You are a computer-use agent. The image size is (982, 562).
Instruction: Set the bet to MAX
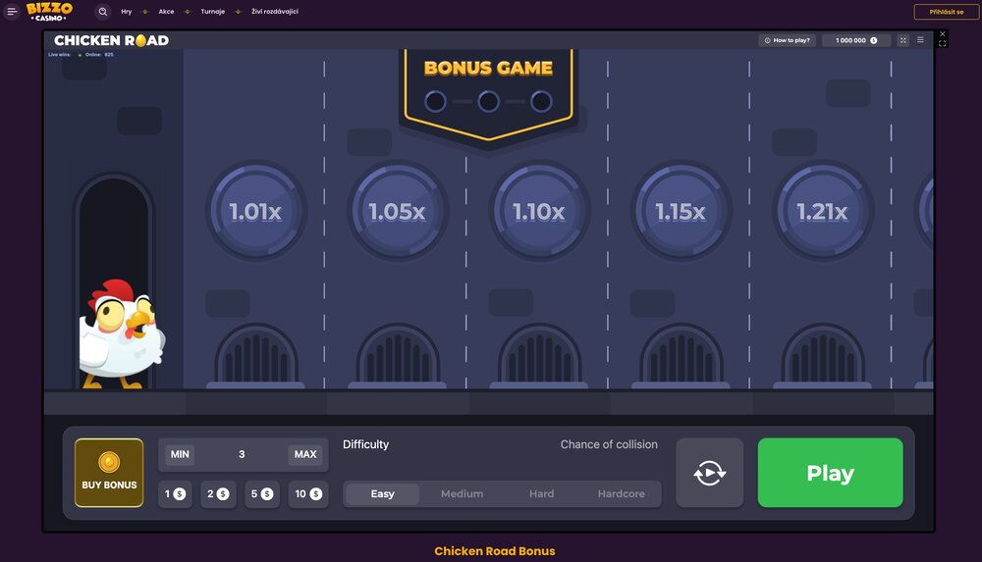305,454
